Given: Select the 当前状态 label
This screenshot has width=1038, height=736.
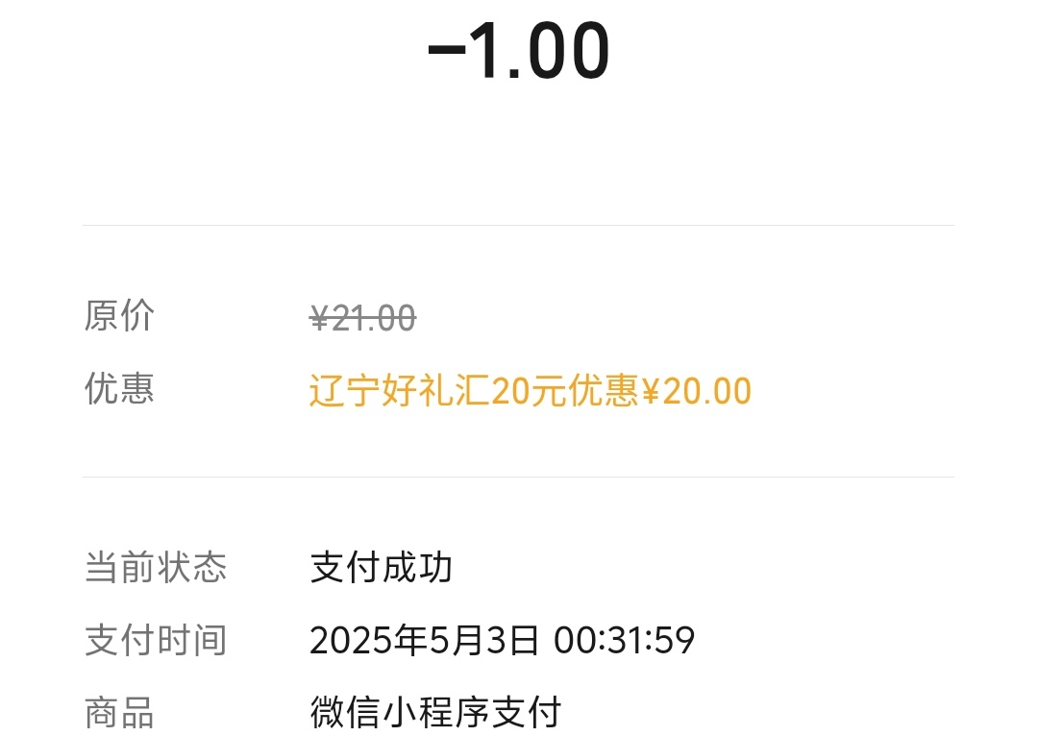Looking at the screenshot, I should pos(156,567).
